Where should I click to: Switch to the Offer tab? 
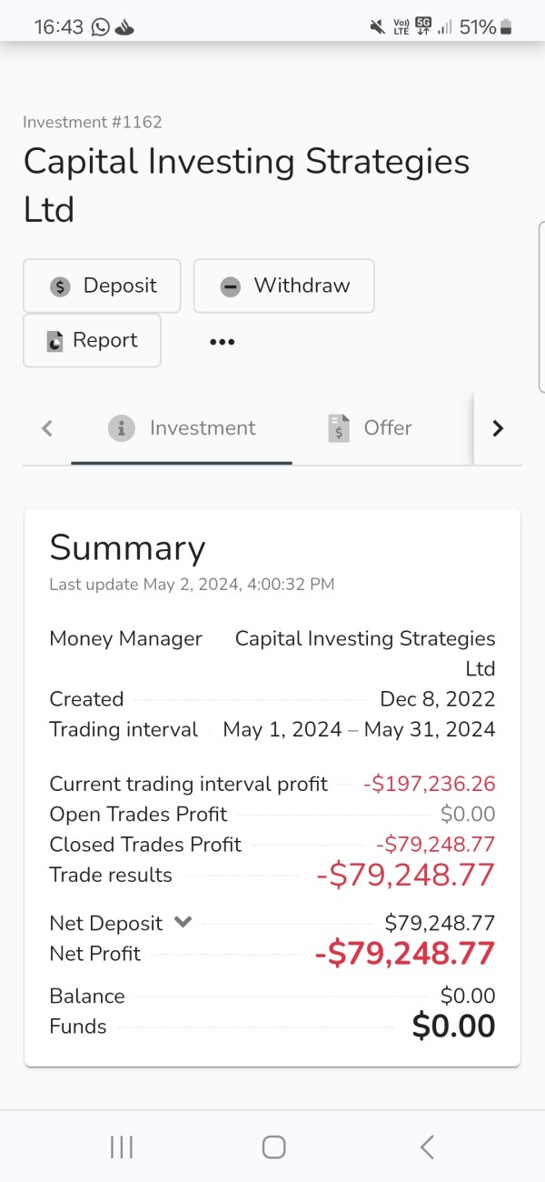(371, 428)
